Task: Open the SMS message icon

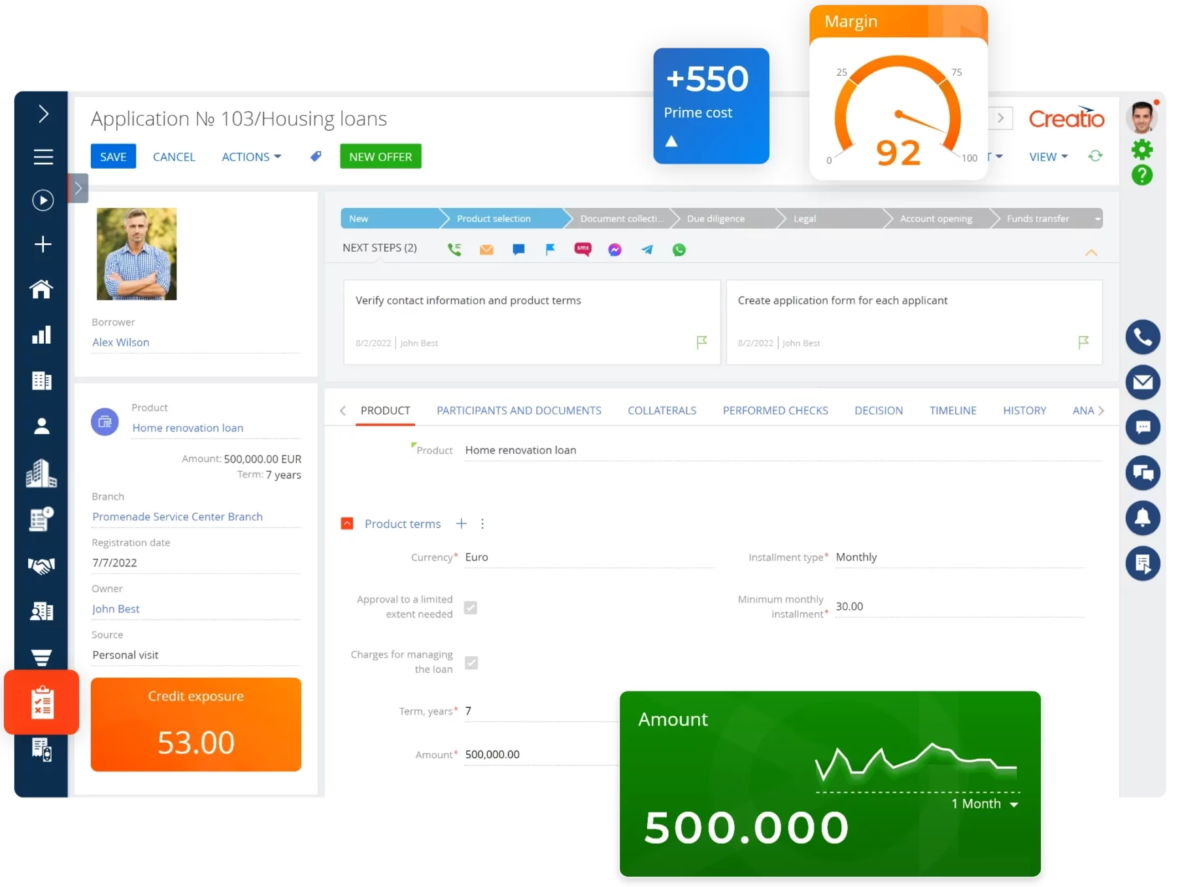Action: (582, 249)
